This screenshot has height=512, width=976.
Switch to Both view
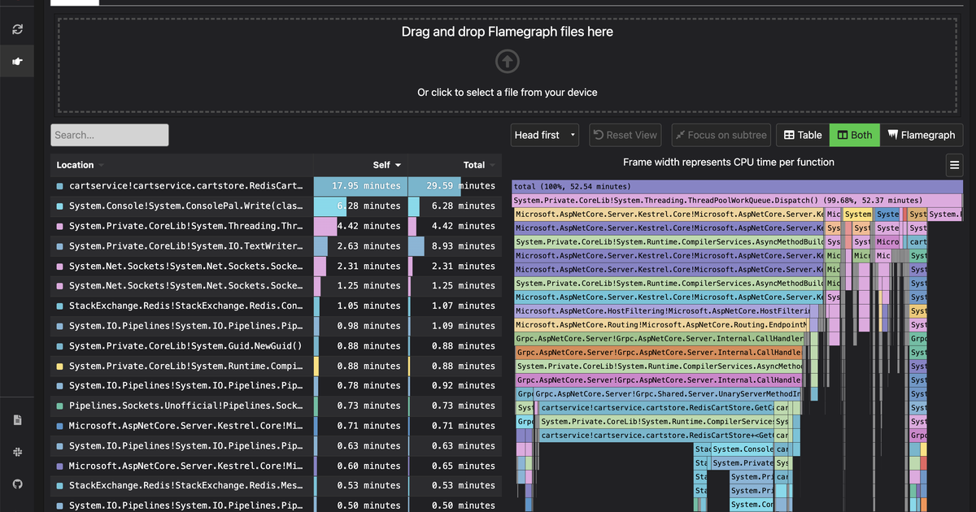[854, 135]
